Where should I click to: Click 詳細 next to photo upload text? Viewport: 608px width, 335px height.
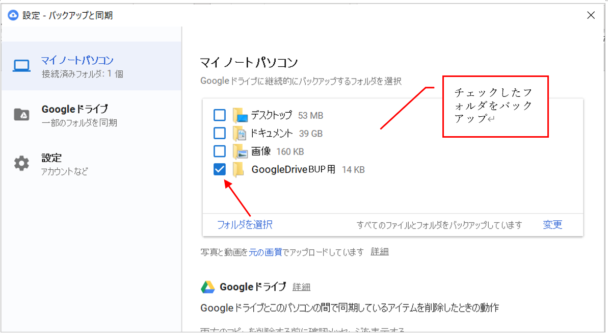[380, 252]
